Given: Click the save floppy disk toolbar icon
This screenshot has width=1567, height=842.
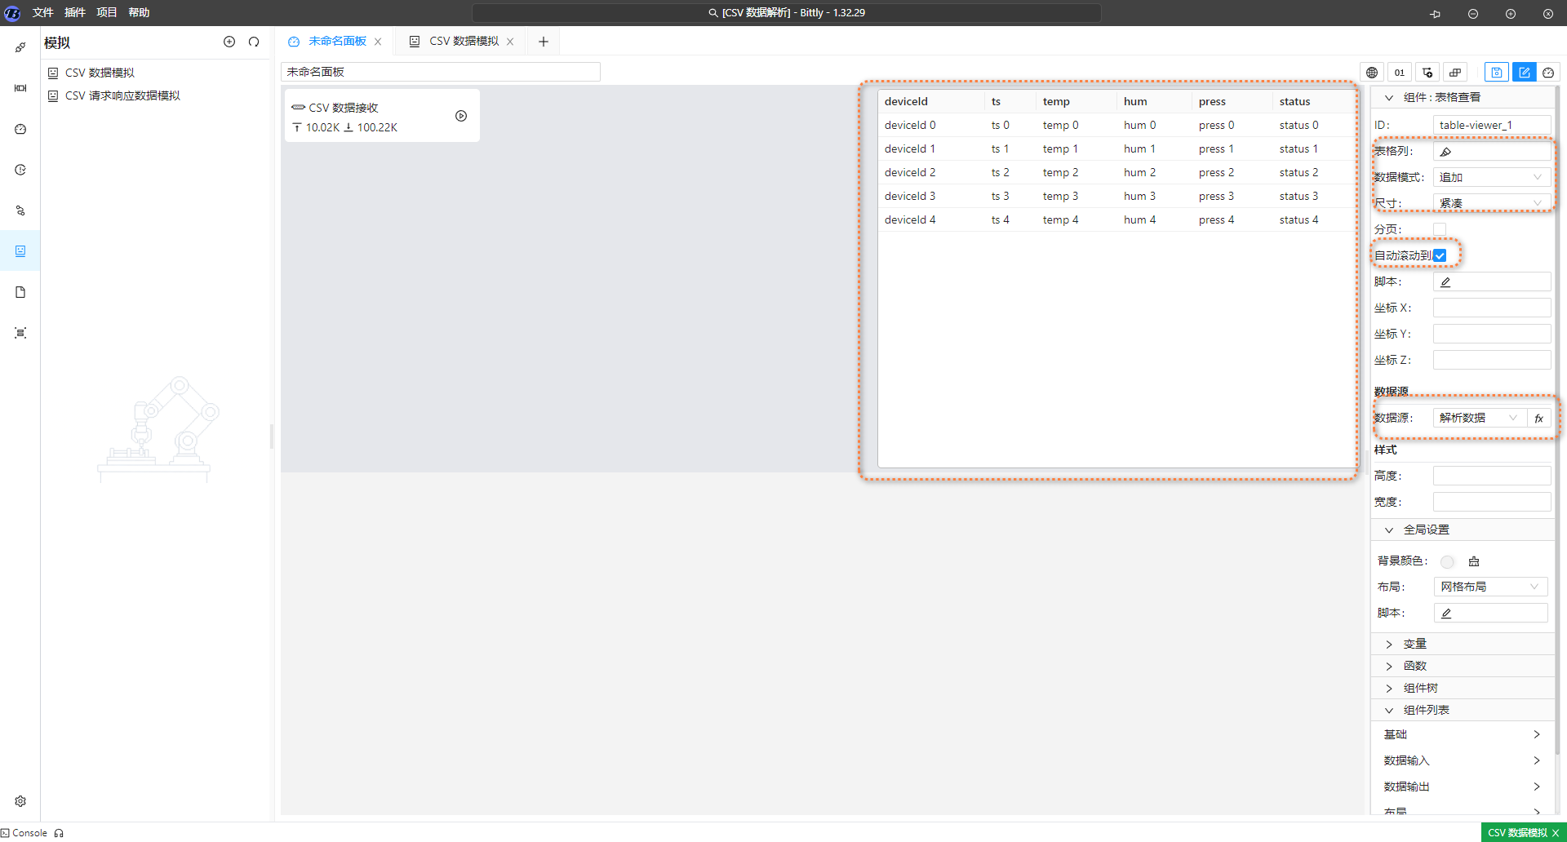Looking at the screenshot, I should [1496, 73].
